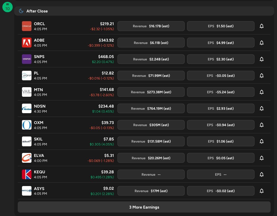
Task: Open the Adobe logo icon
Action: click(x=27, y=42)
